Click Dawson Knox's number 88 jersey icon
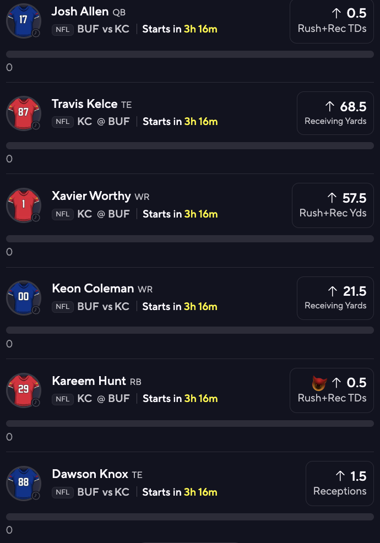 tap(23, 483)
